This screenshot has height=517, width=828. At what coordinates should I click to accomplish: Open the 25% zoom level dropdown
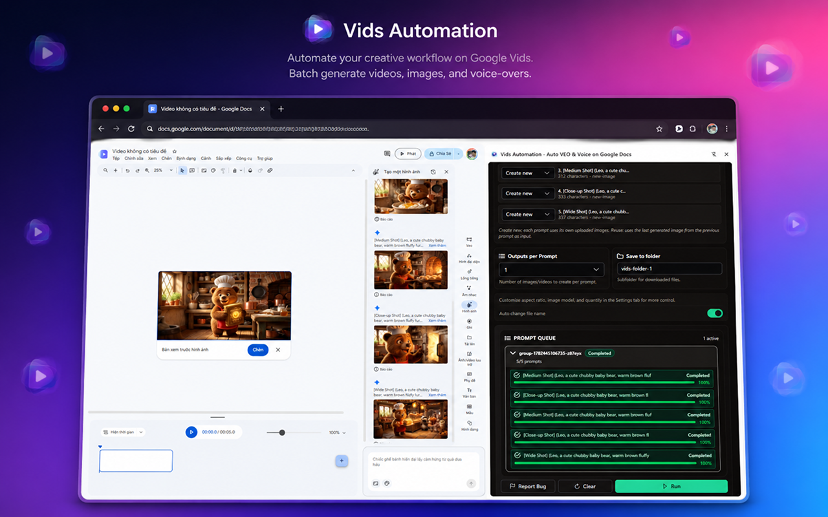click(x=163, y=171)
